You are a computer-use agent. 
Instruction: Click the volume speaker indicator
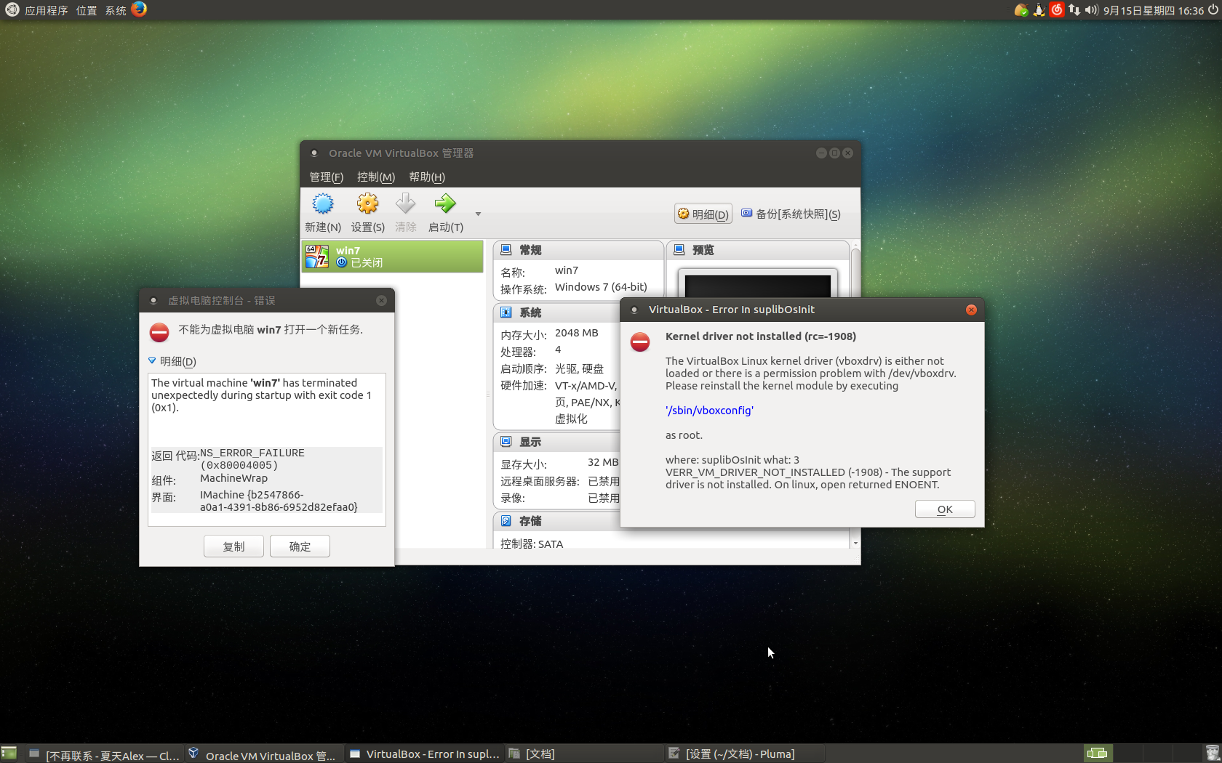(1091, 10)
